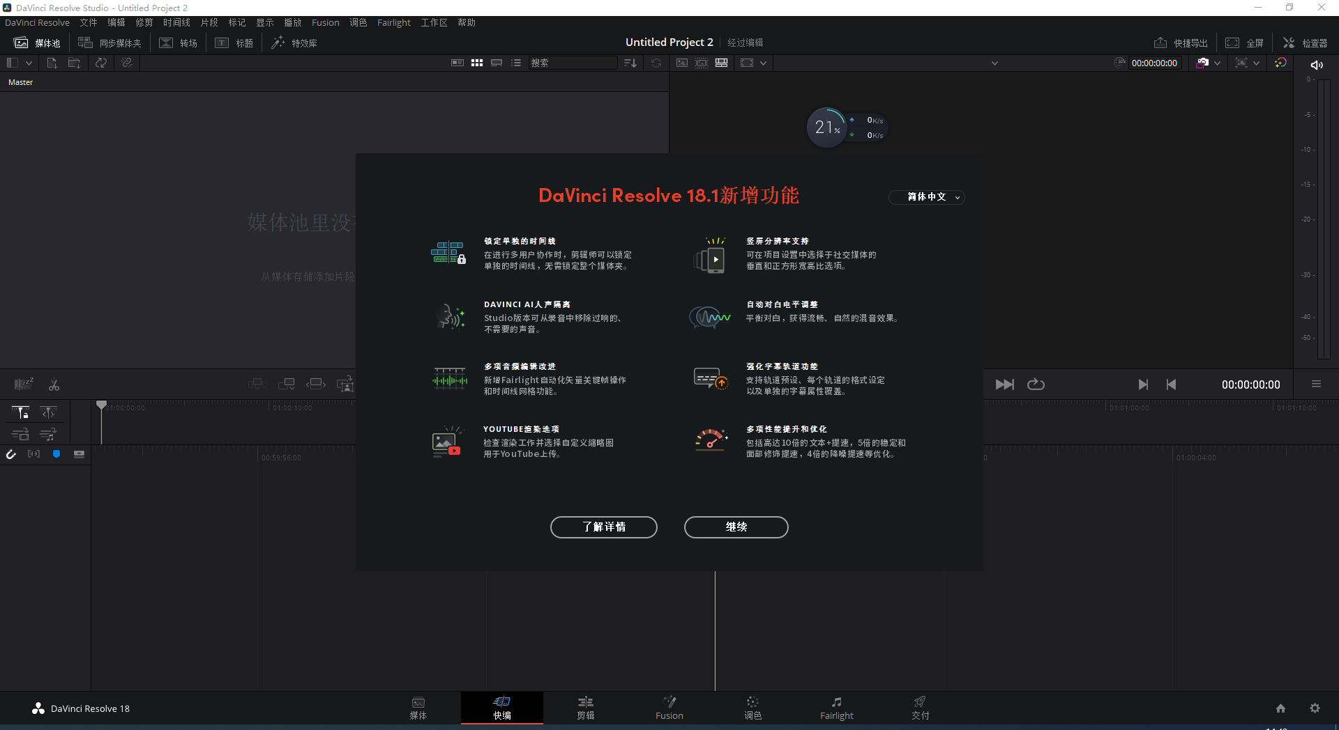Image resolution: width=1339 pixels, height=730 pixels.
Task: Select source tape viewer mode icon
Action: click(x=702, y=63)
